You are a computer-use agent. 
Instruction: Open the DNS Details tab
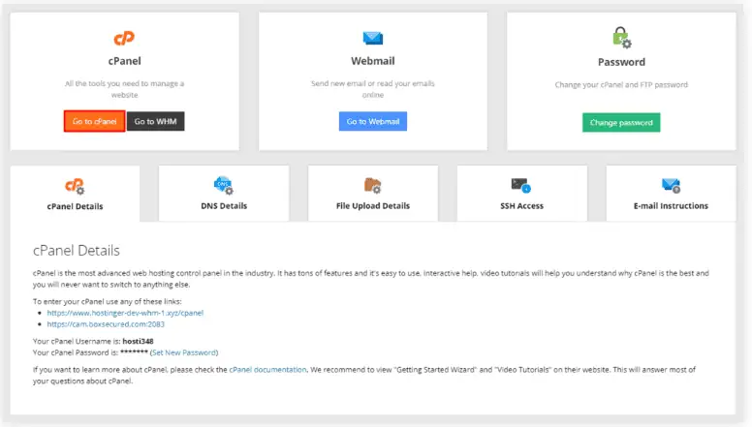coord(224,193)
